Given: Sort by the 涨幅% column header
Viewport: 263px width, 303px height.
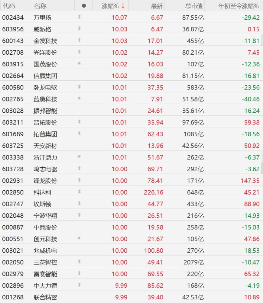Looking at the screenshot, I should (110, 6).
